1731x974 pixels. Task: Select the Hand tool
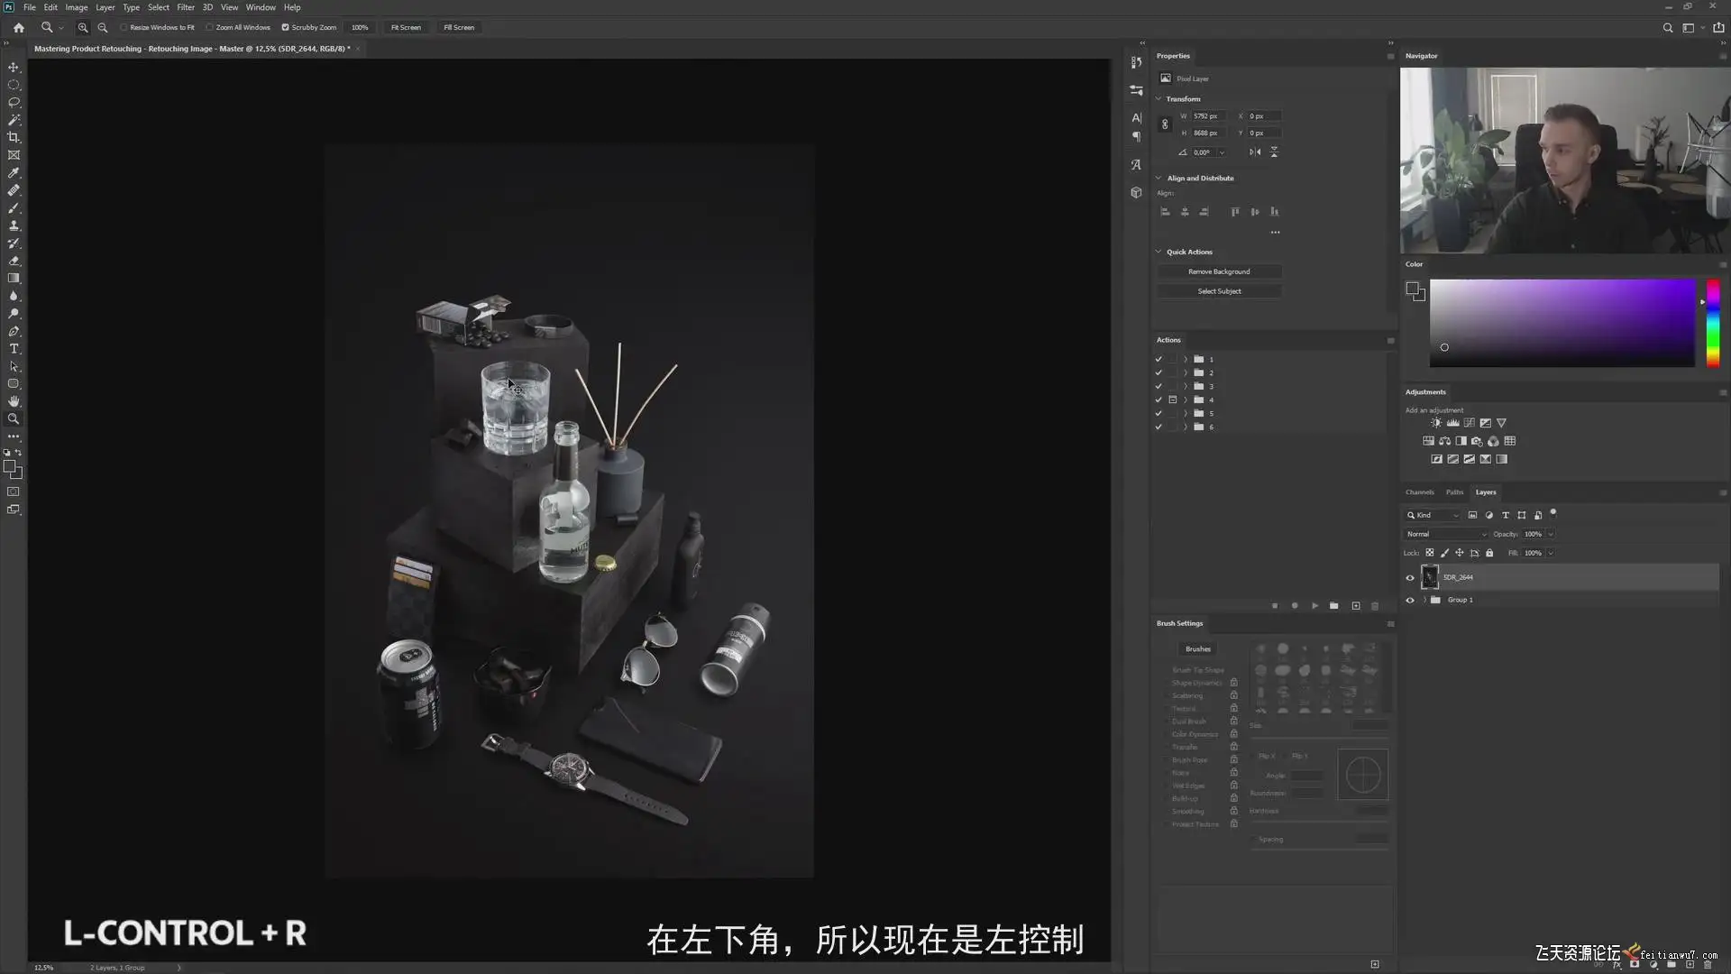tap(14, 401)
